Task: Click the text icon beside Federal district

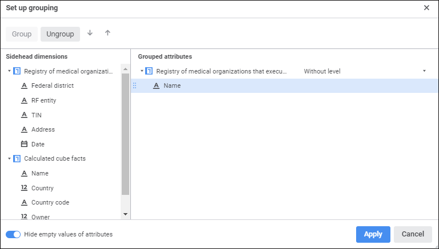Action: (24, 86)
